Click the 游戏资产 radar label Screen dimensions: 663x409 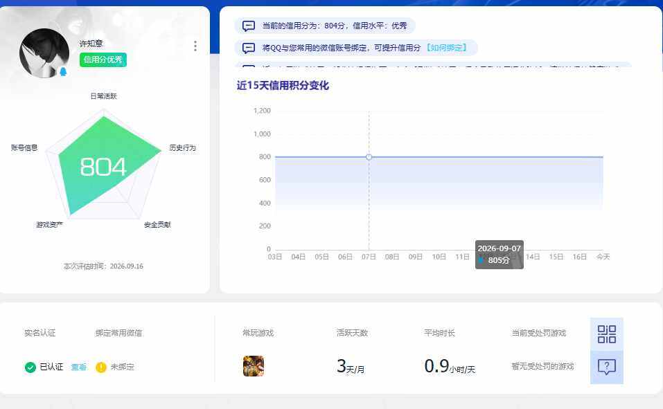point(49,225)
